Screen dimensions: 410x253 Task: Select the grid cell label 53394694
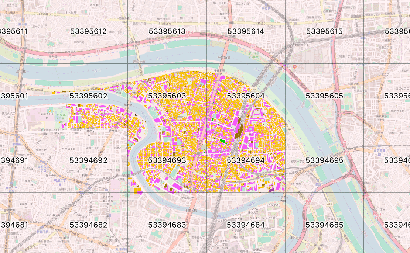click(x=246, y=160)
